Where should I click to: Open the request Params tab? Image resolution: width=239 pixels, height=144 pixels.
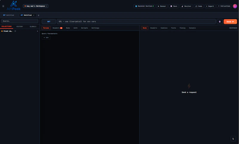46,28
